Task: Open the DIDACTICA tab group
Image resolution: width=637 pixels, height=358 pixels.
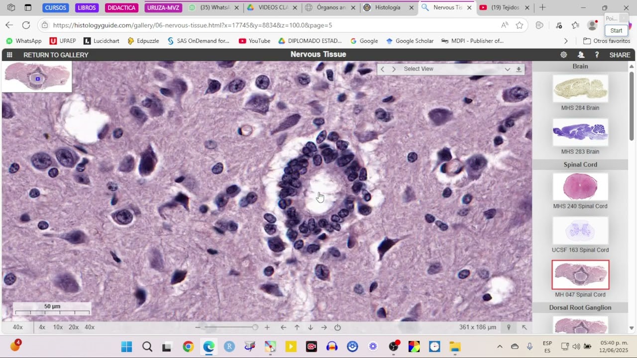Action: [x=121, y=7]
